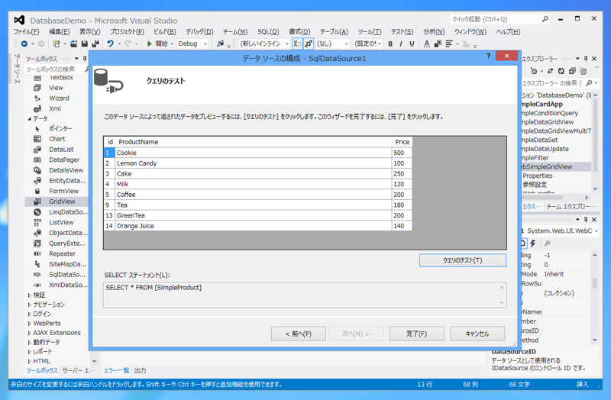Click the Solution Explorer Show All Files icon
Image resolution: width=611 pixels, height=400 pixels.
click(583, 71)
